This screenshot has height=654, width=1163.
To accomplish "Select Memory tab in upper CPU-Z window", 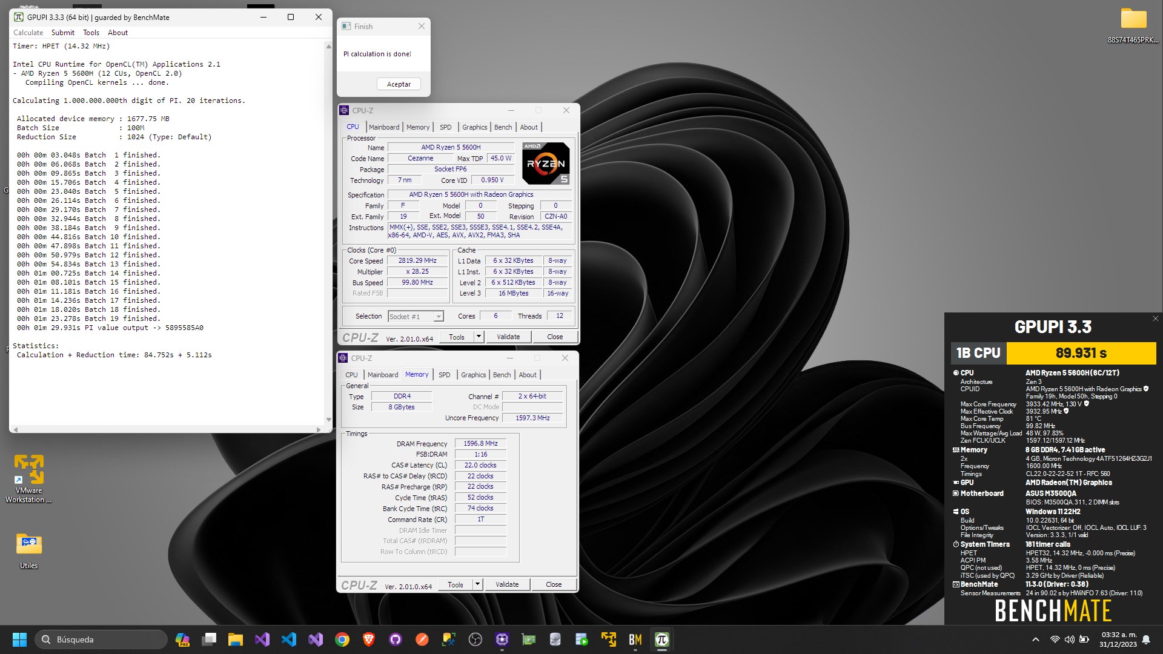I will click(x=418, y=127).
